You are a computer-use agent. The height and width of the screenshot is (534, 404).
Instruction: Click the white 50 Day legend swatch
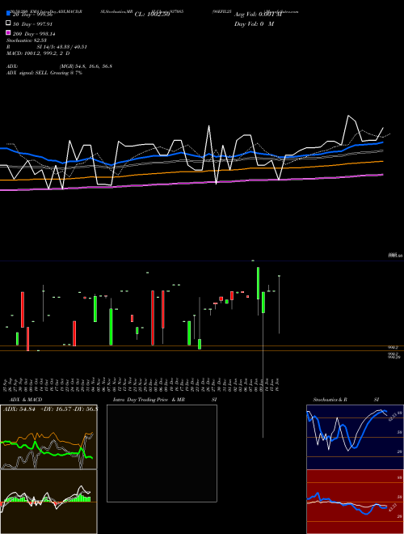[x=8, y=23]
